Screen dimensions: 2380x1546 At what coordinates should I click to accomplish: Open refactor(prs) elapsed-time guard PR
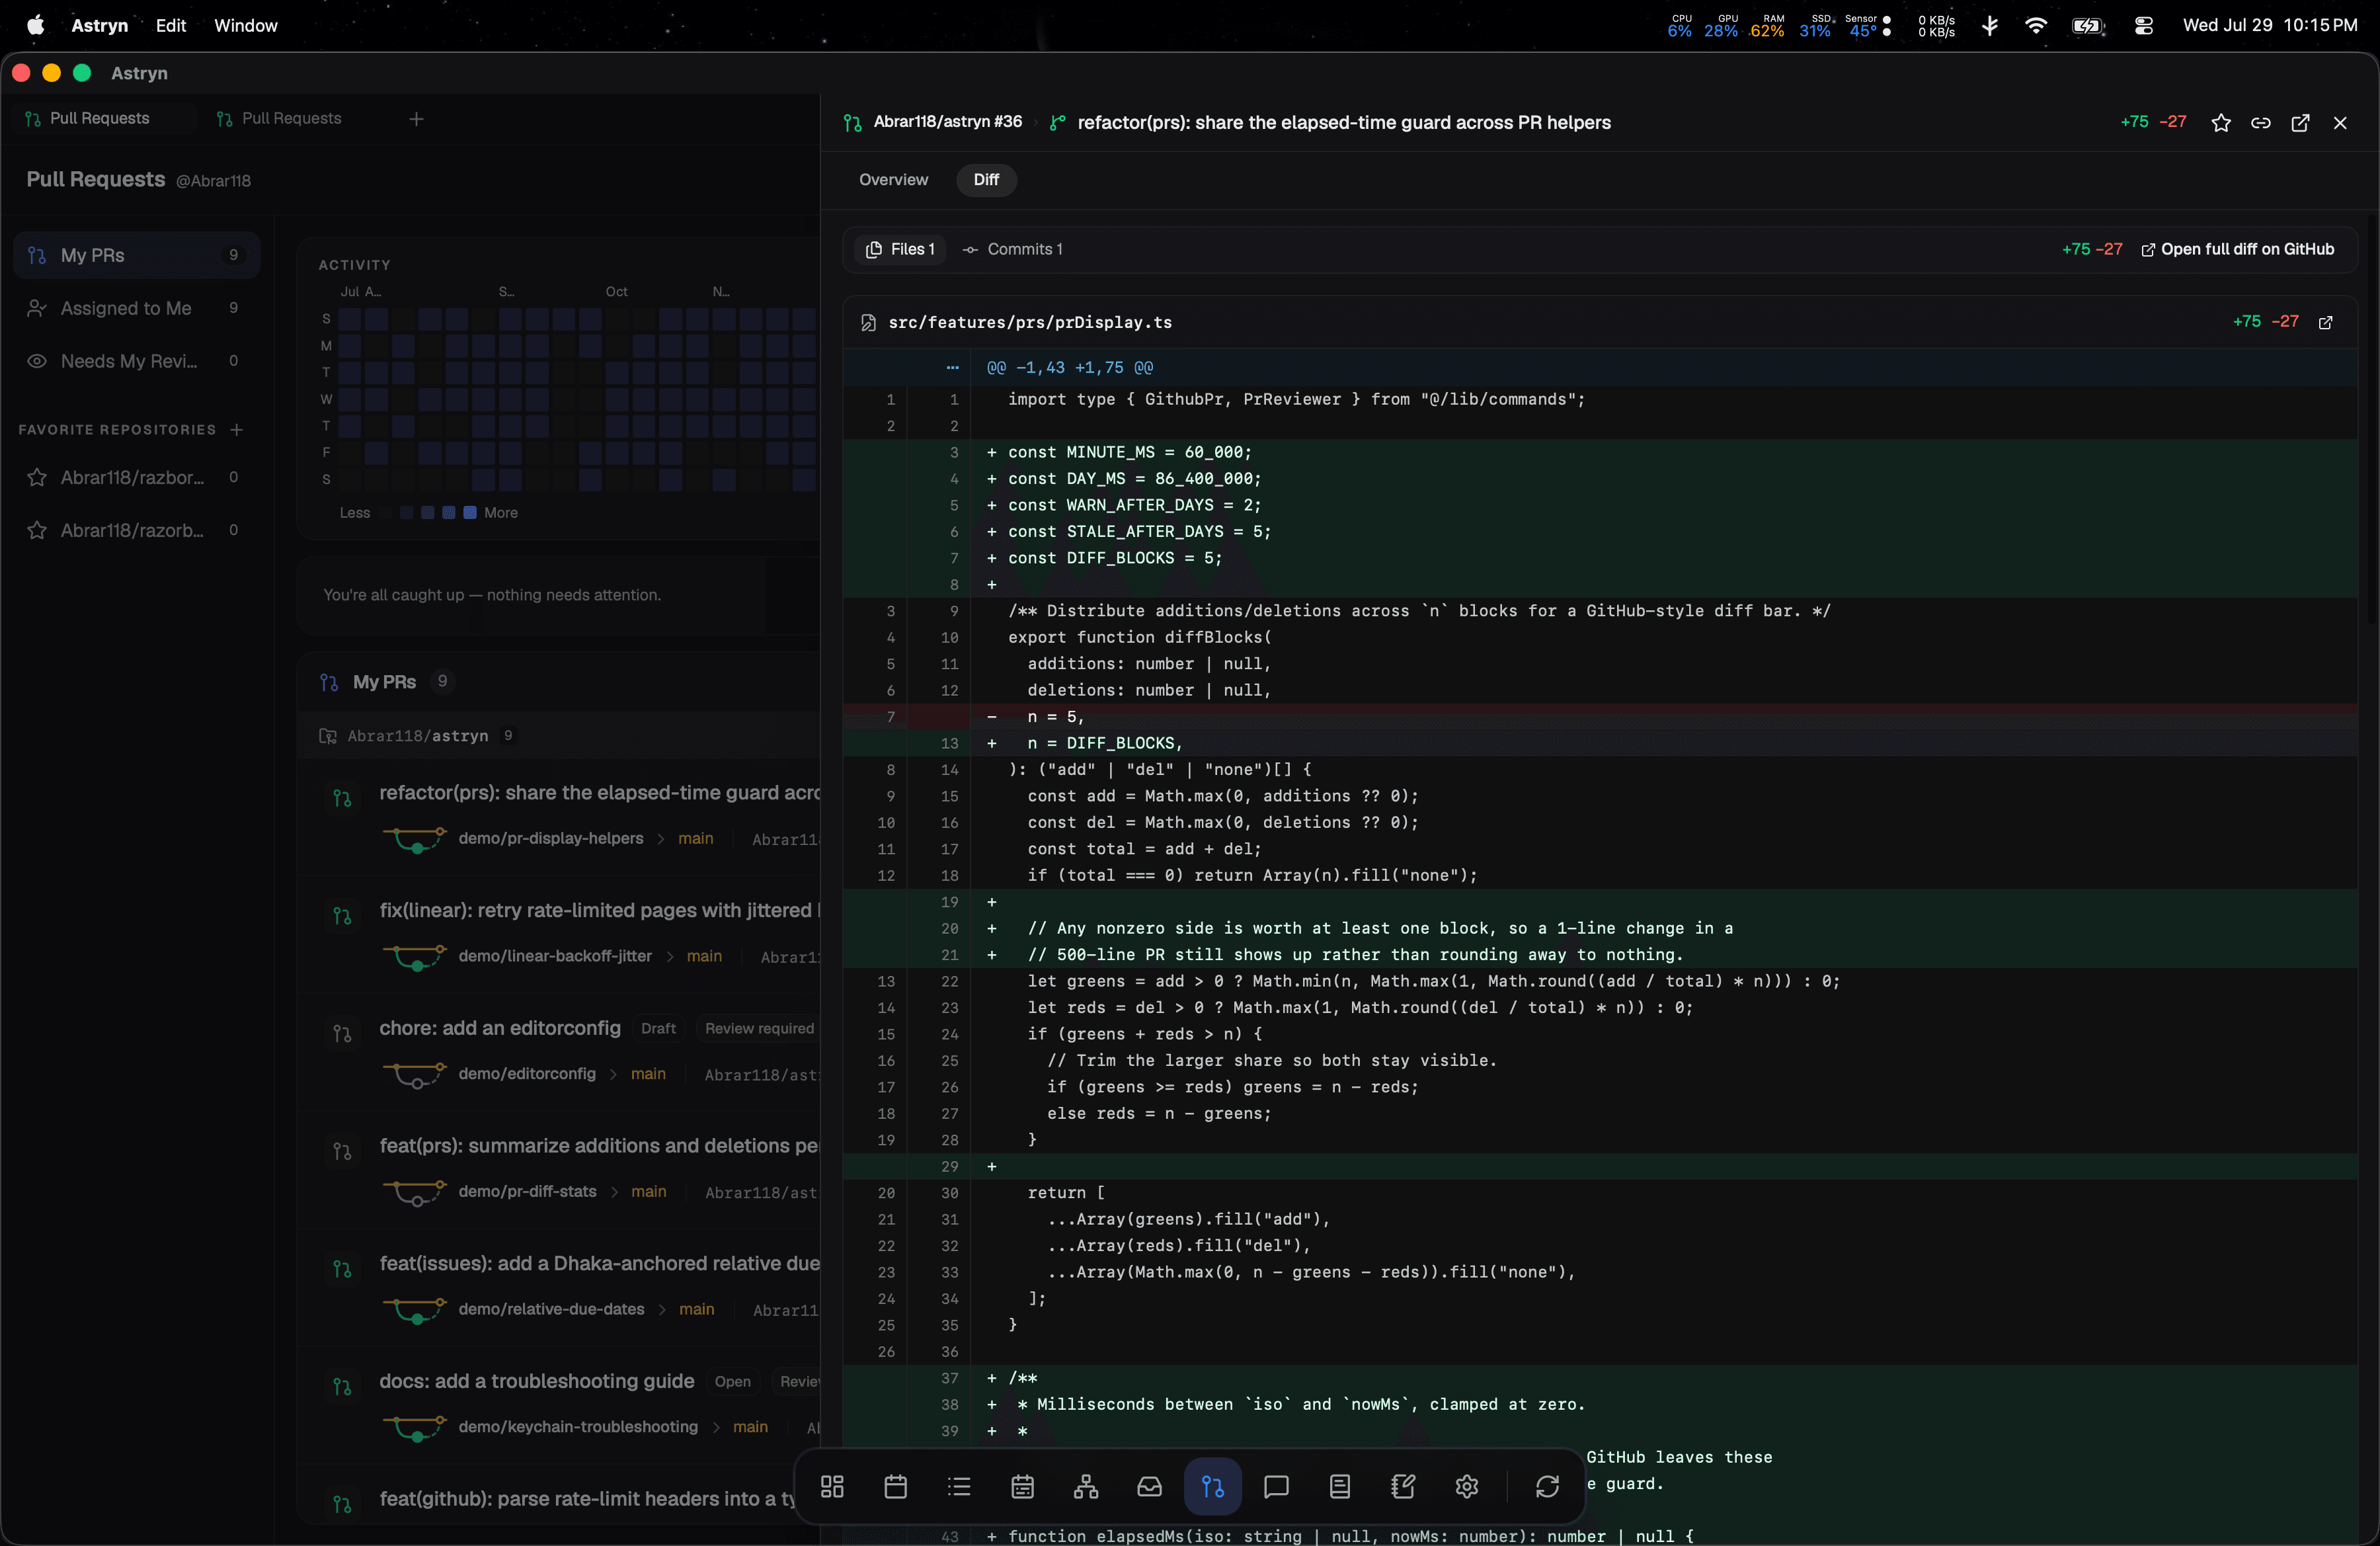tap(599, 793)
